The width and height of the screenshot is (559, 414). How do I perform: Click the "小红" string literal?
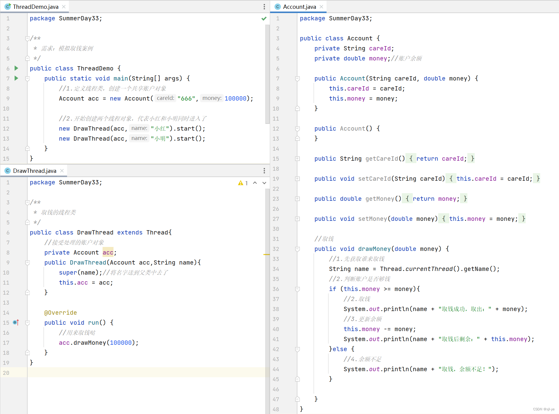pos(160,128)
